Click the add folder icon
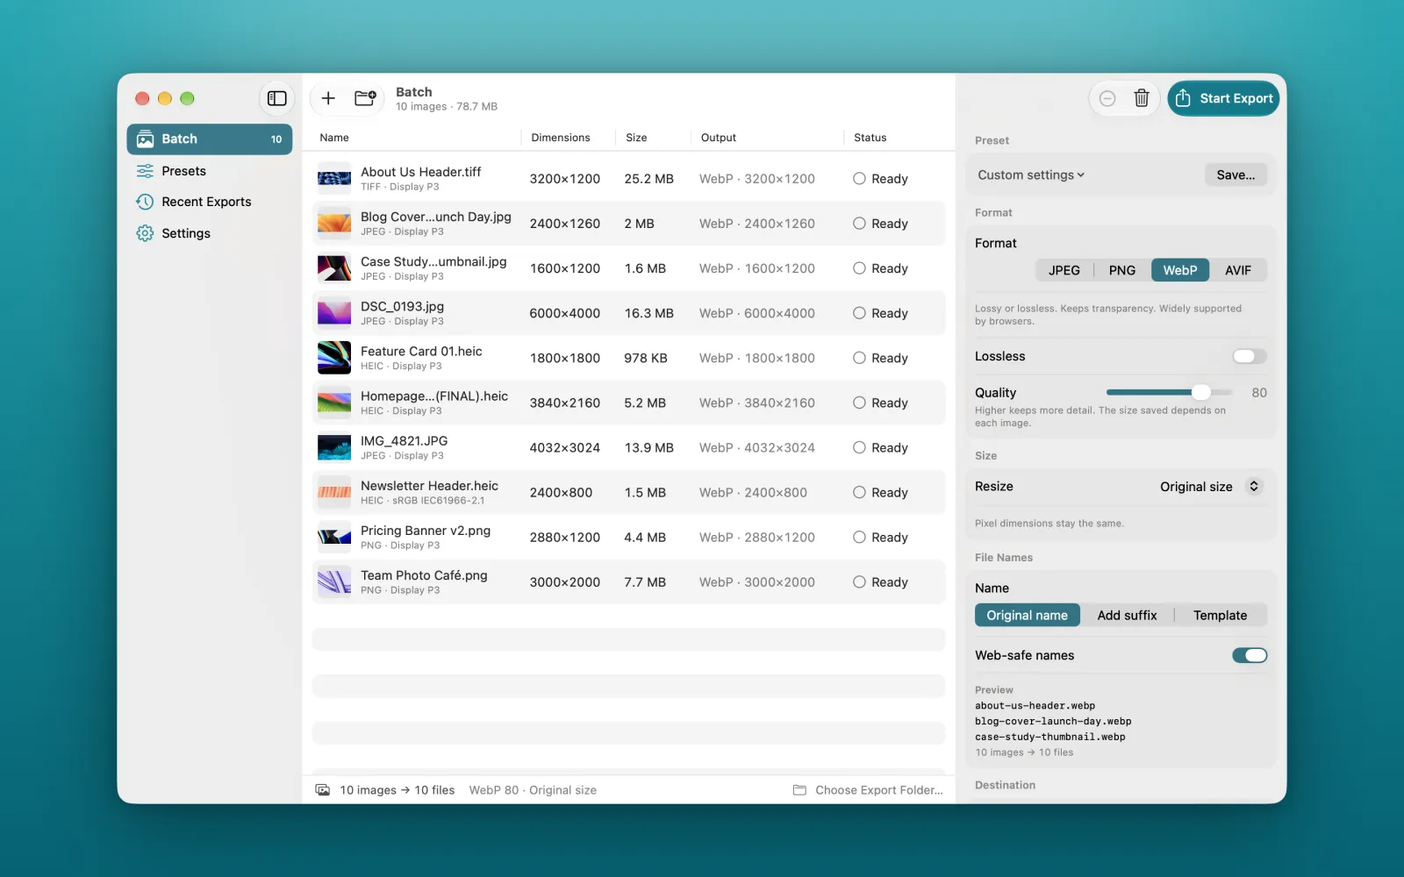Viewport: 1404px width, 877px height. [365, 98]
